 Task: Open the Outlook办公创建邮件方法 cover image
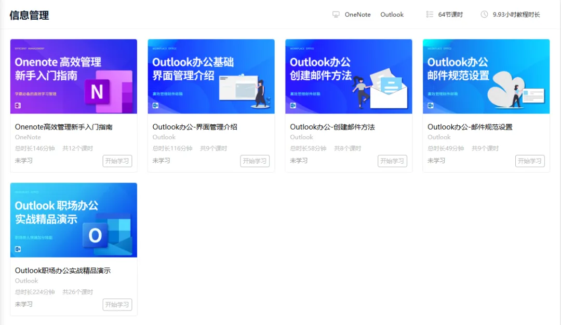(349, 76)
